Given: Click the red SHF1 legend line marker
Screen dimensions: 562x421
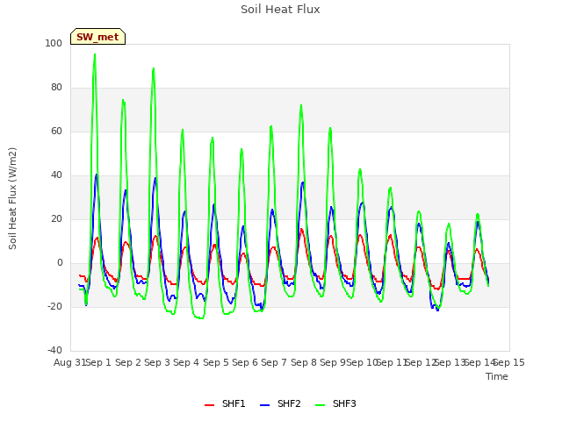Looking at the screenshot, I should [209, 405].
